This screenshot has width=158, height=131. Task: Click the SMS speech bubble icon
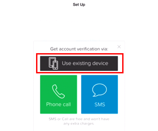tap(100, 90)
